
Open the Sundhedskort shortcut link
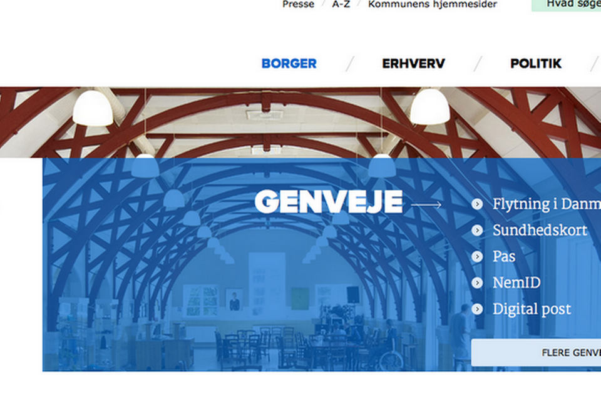tap(540, 231)
